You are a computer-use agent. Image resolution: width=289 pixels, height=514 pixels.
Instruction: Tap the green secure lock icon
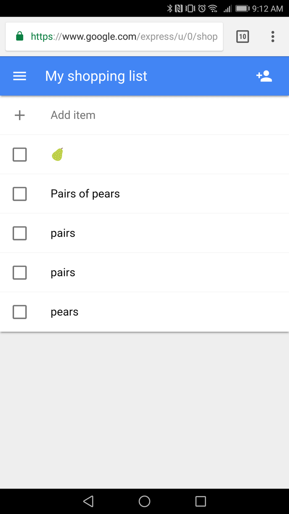point(20,37)
